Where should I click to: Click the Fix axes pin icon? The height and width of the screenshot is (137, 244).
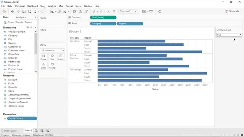[x=114, y=11]
